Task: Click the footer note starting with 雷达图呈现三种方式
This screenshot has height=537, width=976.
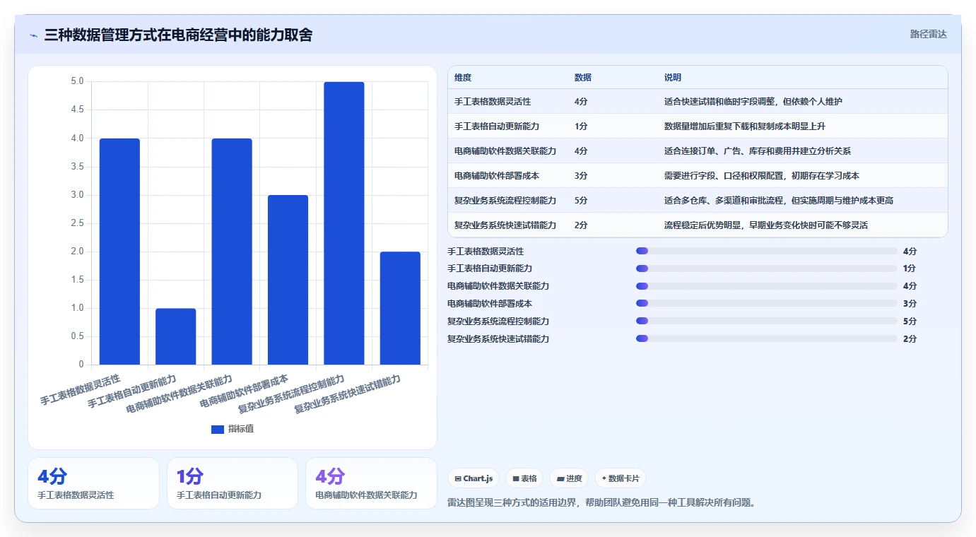Action: 602,502
